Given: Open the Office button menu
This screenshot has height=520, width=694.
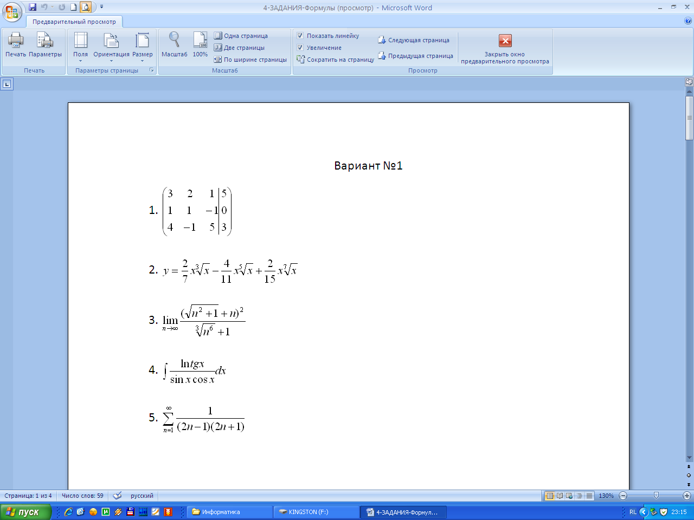Looking at the screenshot, I should (12, 11).
